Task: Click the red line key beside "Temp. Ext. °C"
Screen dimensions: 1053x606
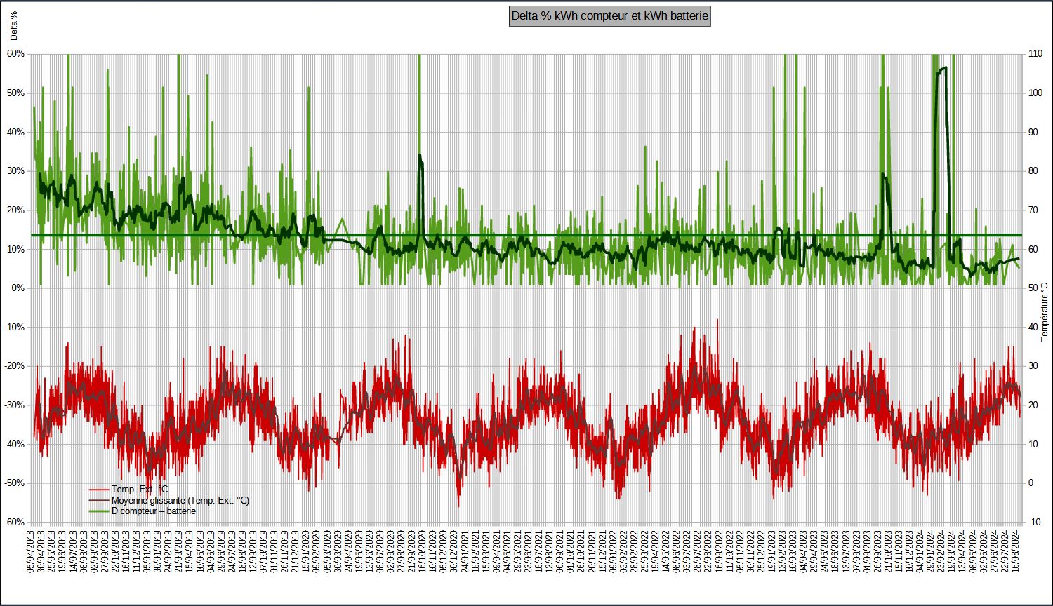Action: (99, 490)
